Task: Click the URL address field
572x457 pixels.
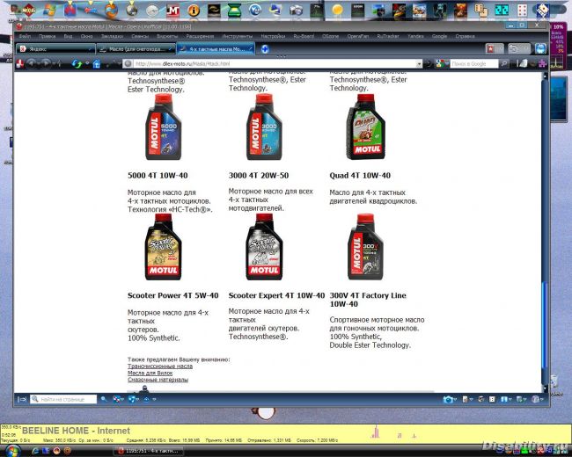Action: point(274,64)
